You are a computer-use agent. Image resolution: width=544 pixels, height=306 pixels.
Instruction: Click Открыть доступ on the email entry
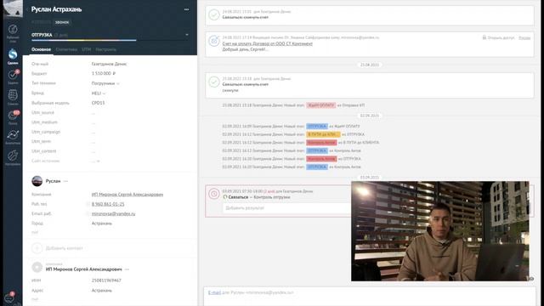tap(501, 37)
